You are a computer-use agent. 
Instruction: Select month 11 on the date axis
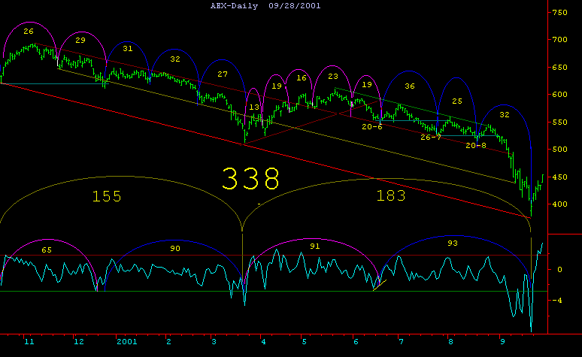click(29, 342)
